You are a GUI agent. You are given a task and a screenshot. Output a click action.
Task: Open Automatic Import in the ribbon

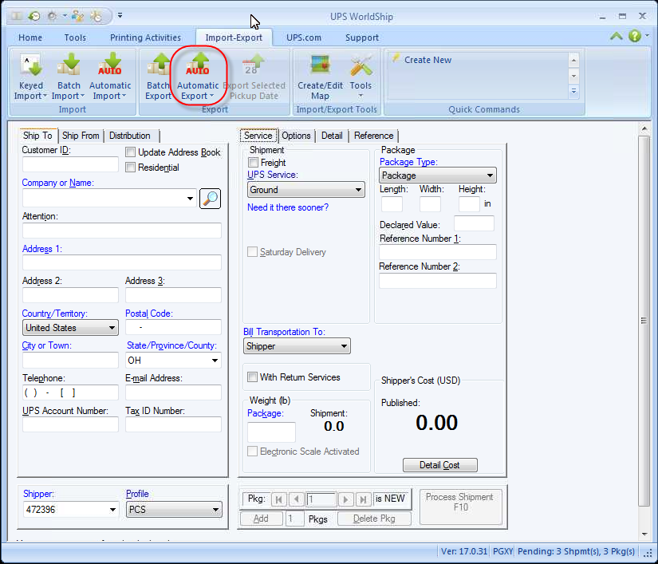110,77
